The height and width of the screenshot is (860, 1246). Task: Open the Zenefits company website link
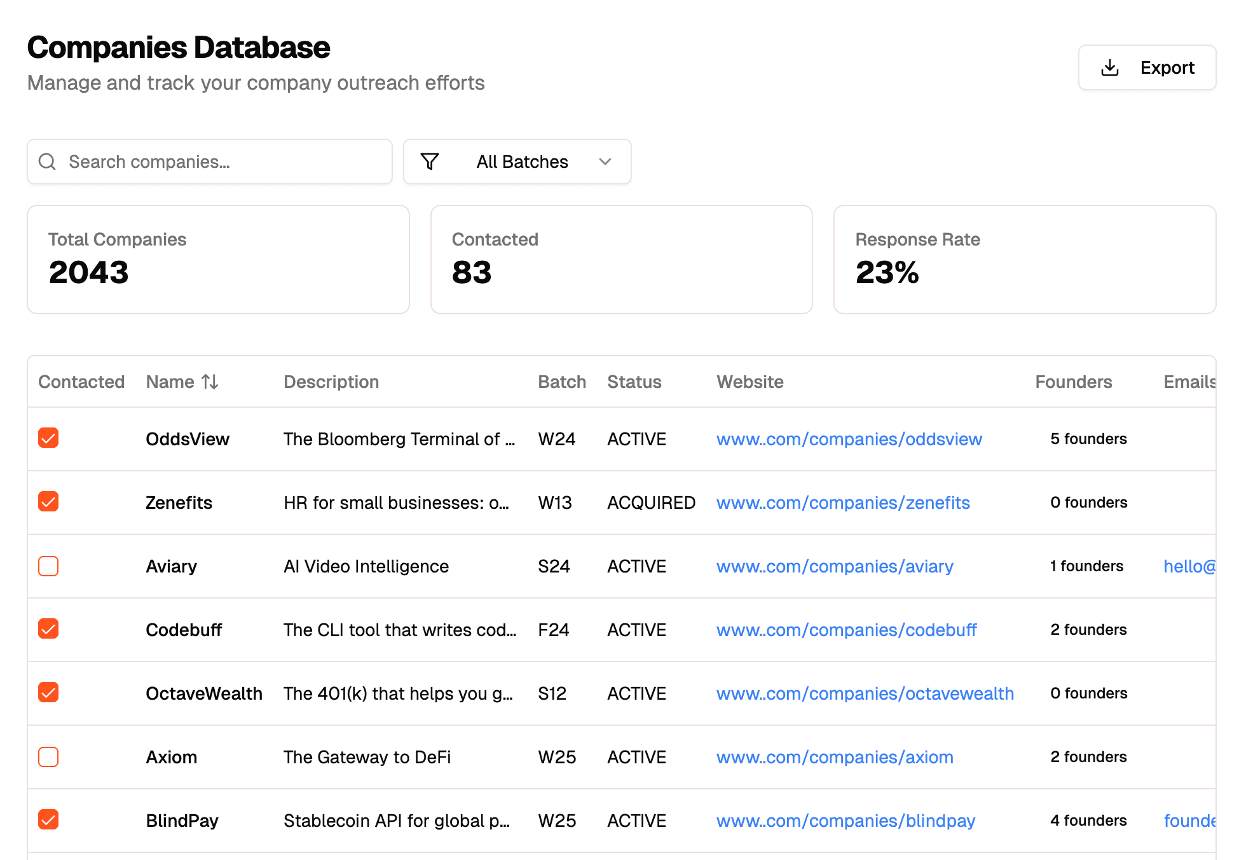pyautogui.click(x=843, y=503)
